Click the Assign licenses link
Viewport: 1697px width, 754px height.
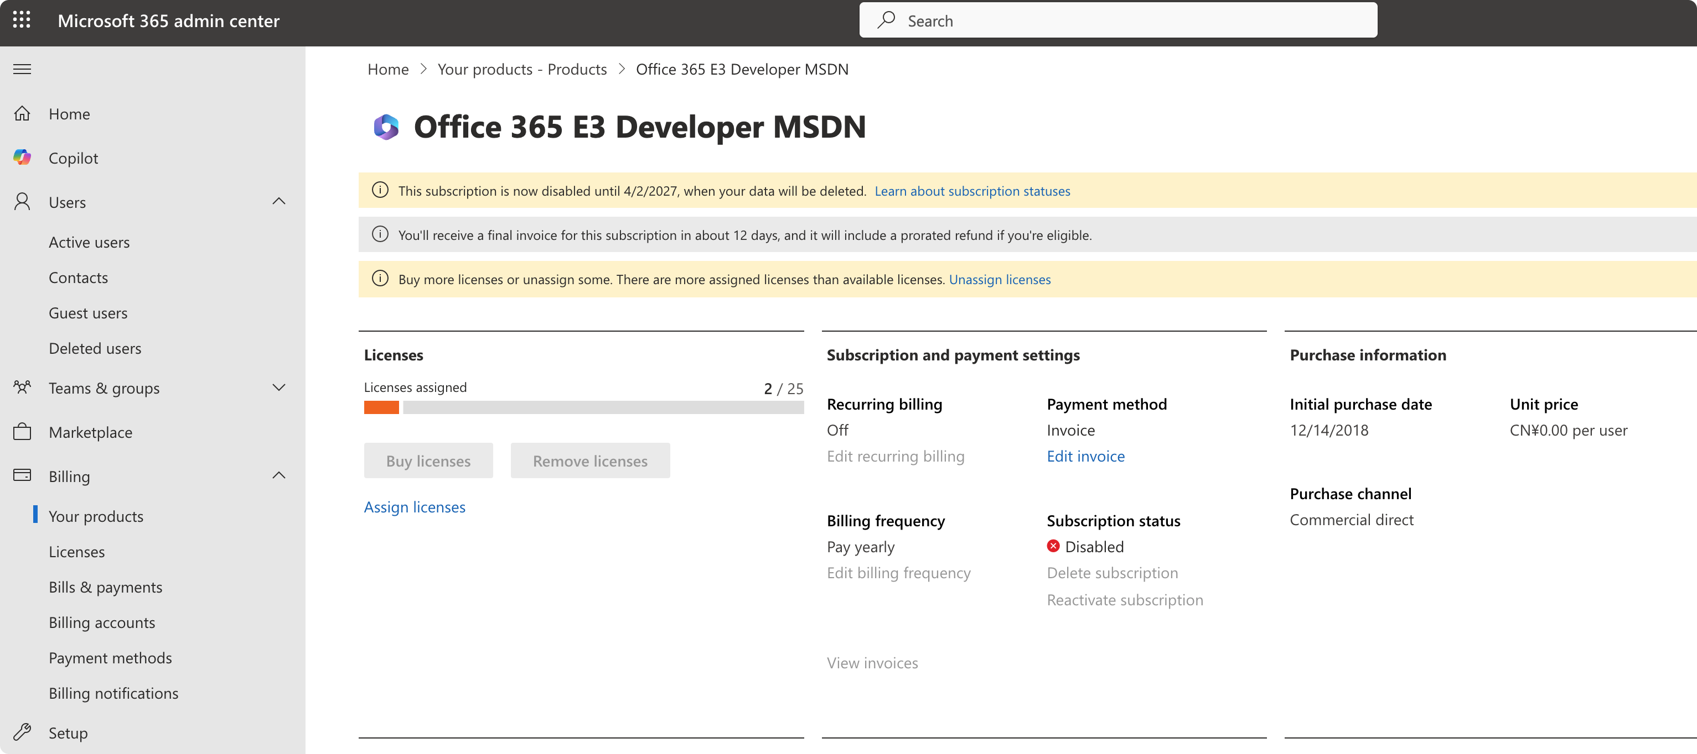click(415, 507)
